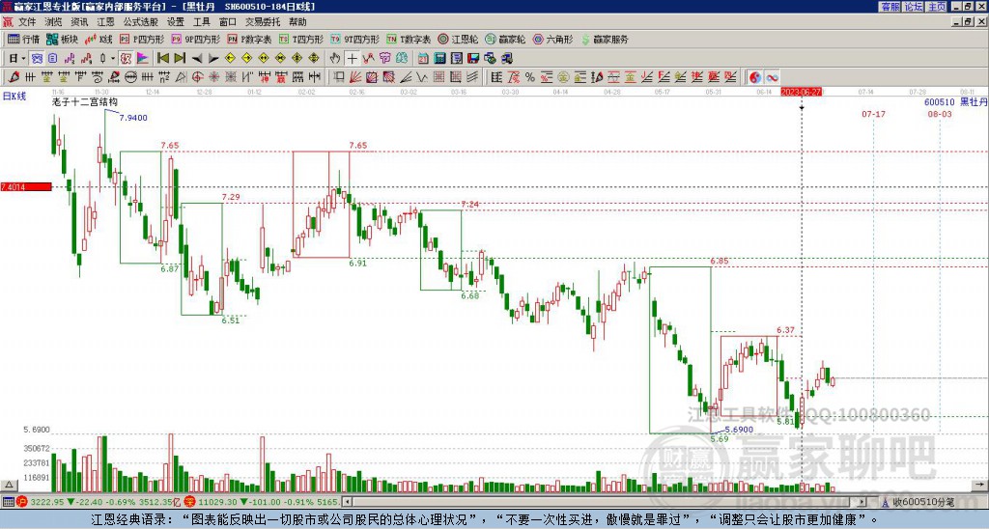Viewport: 989px width, 529px height.
Task: Toggle the yin-yang taiji icon
Action: 755,77
